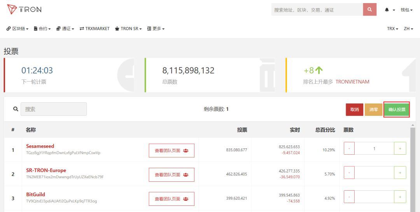Open the BitGuild candidate link
Screen dimensions: 420x212
pos(35,195)
